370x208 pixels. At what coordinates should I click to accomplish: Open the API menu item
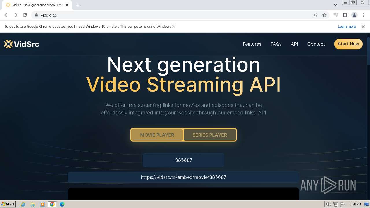[294, 44]
